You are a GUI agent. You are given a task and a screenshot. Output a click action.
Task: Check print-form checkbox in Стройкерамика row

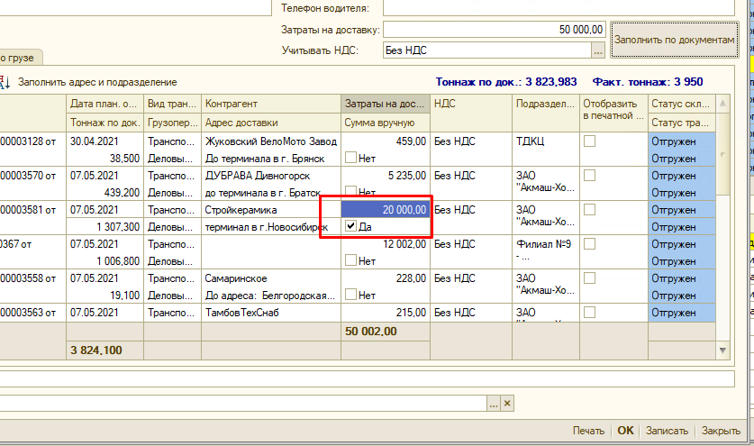click(589, 209)
